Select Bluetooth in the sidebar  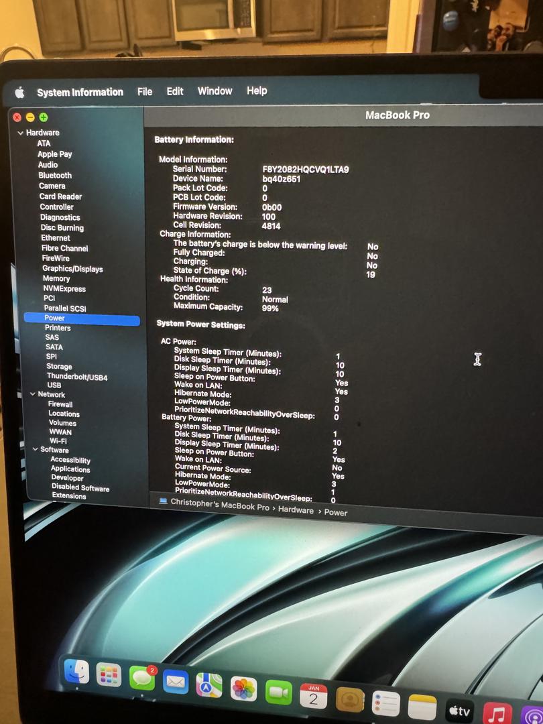(55, 176)
